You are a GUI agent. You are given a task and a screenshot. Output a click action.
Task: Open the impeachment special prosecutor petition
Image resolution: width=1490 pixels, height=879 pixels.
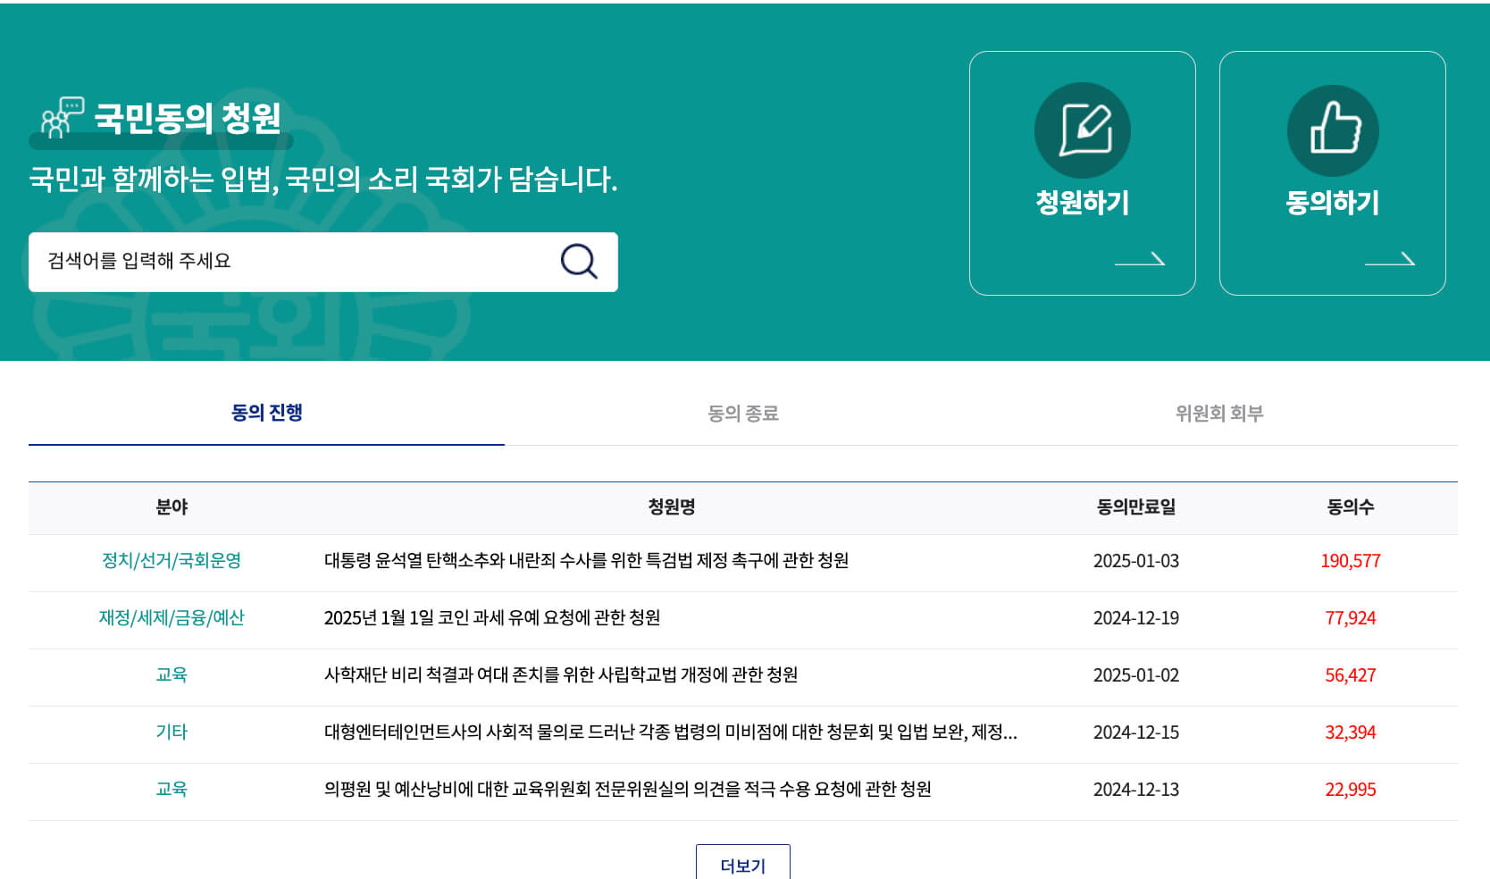point(588,562)
